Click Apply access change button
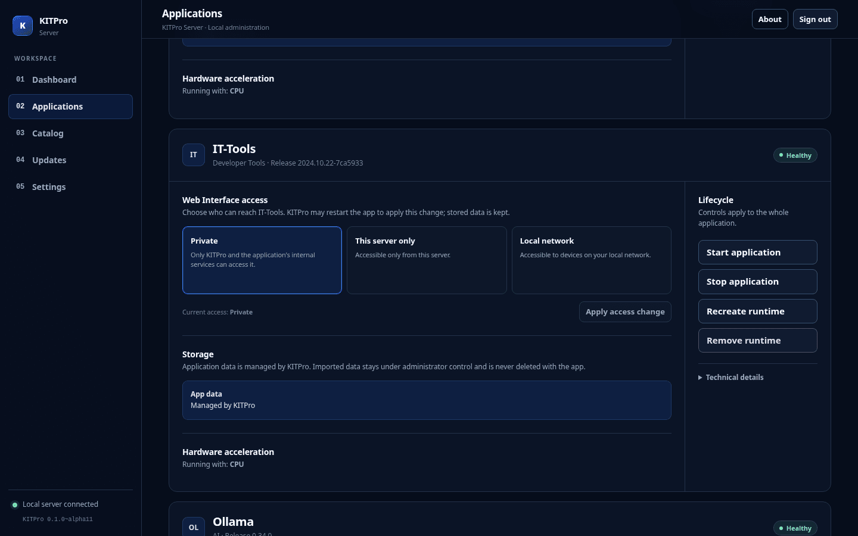Viewport: 858px width, 536px height. [625, 312]
